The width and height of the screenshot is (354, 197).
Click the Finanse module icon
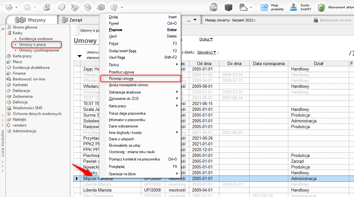(x=9, y=73)
